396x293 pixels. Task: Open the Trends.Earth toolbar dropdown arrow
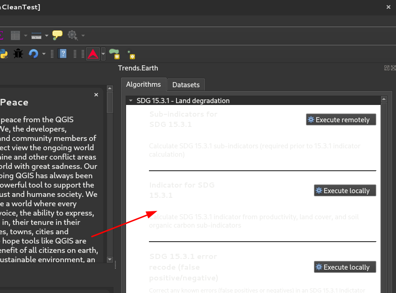pyautogui.click(x=103, y=54)
